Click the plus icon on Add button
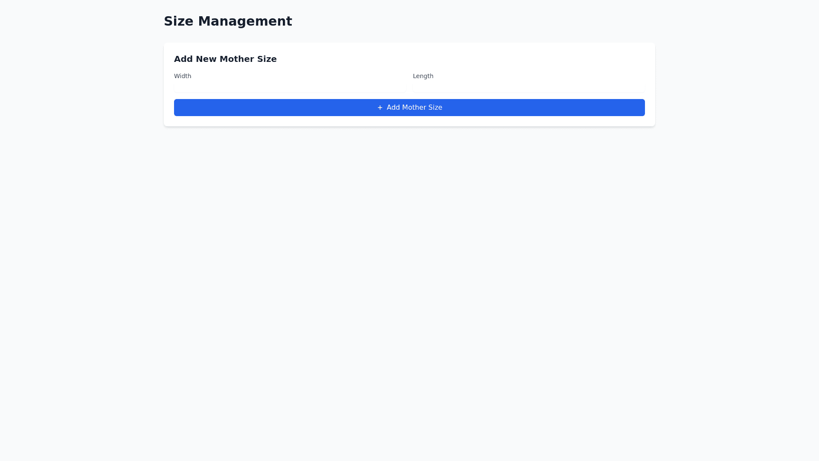The height and width of the screenshot is (461, 819). pyautogui.click(x=380, y=108)
